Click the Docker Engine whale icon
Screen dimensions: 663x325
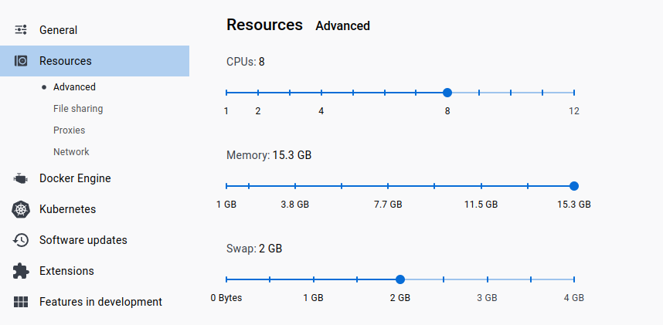pos(21,178)
